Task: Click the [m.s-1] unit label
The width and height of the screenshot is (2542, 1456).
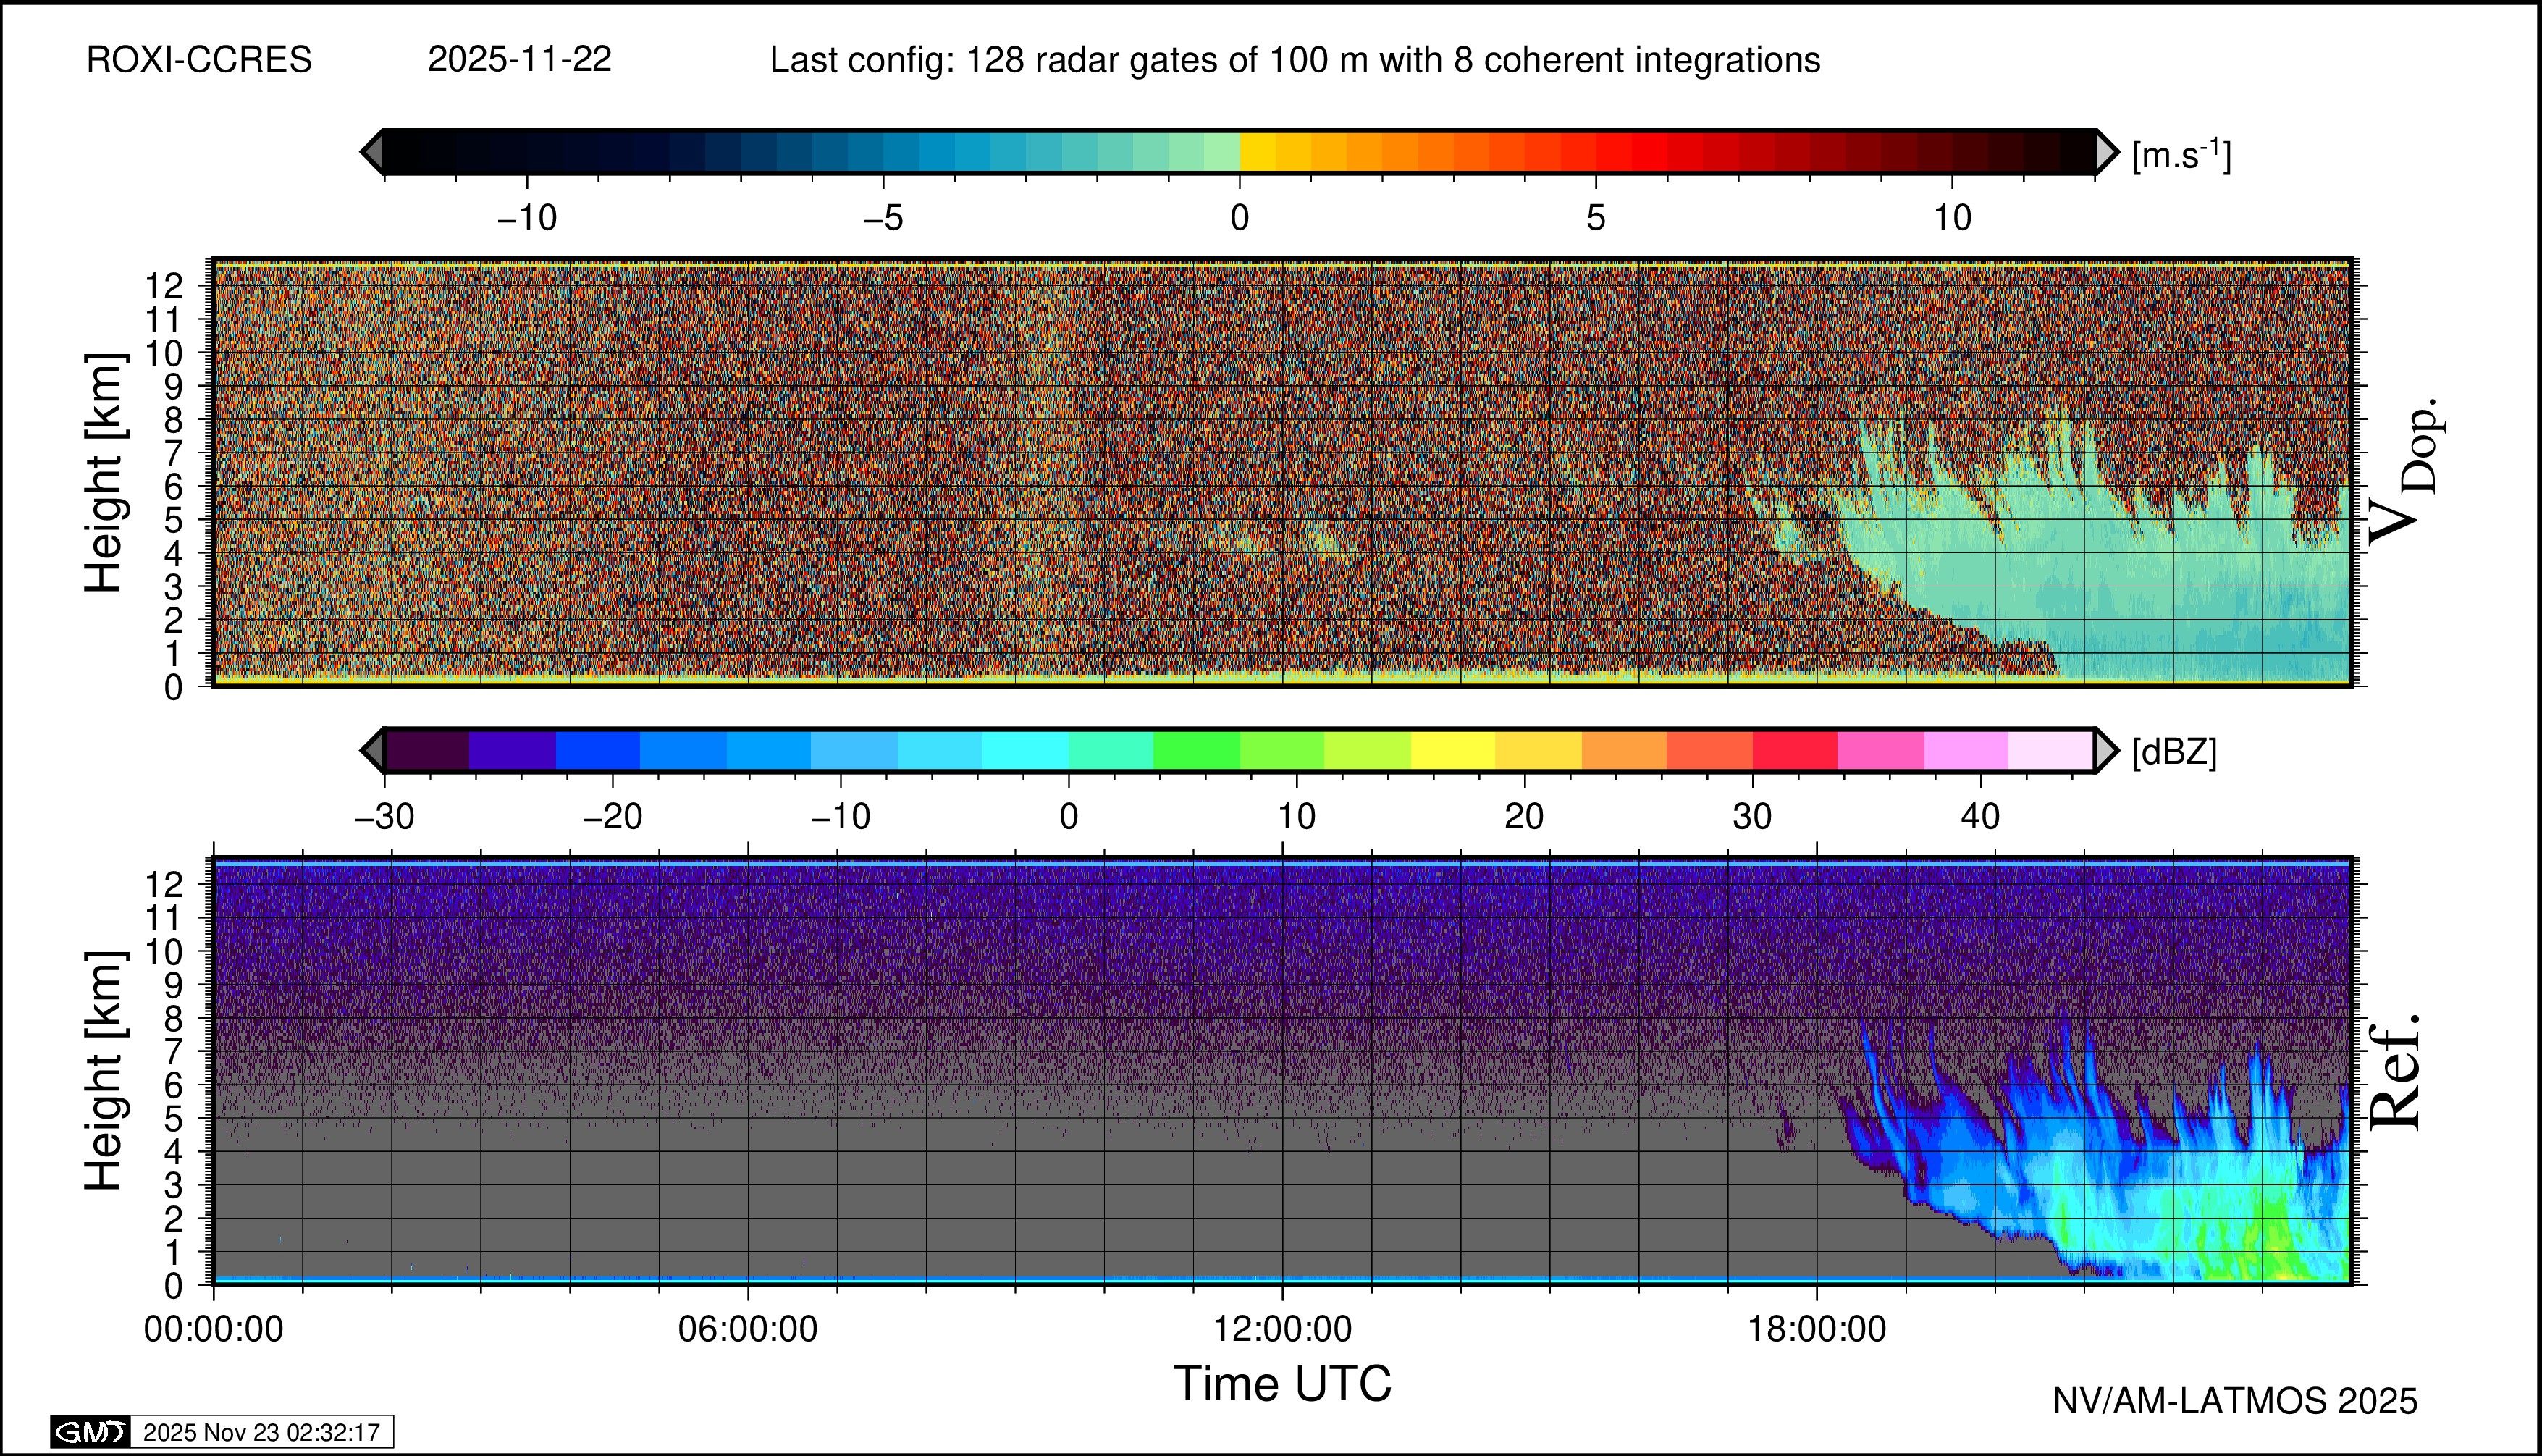Action: pos(2181,156)
